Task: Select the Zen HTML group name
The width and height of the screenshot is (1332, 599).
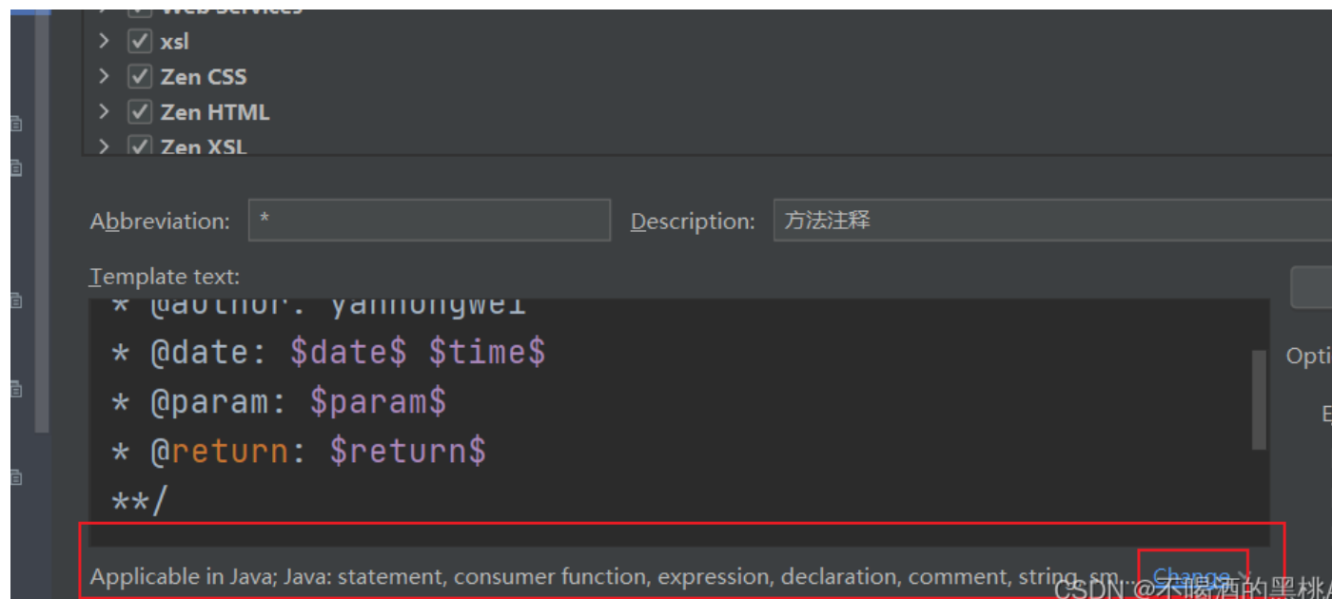Action: [x=214, y=112]
